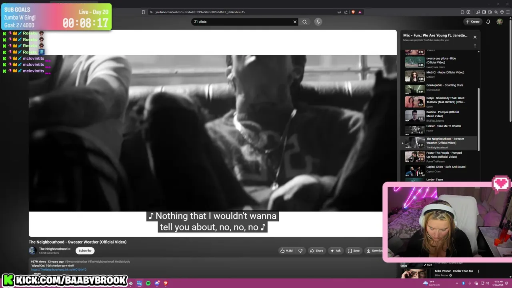Open the #SweaterWeather hashtag link

pyautogui.click(x=76, y=262)
